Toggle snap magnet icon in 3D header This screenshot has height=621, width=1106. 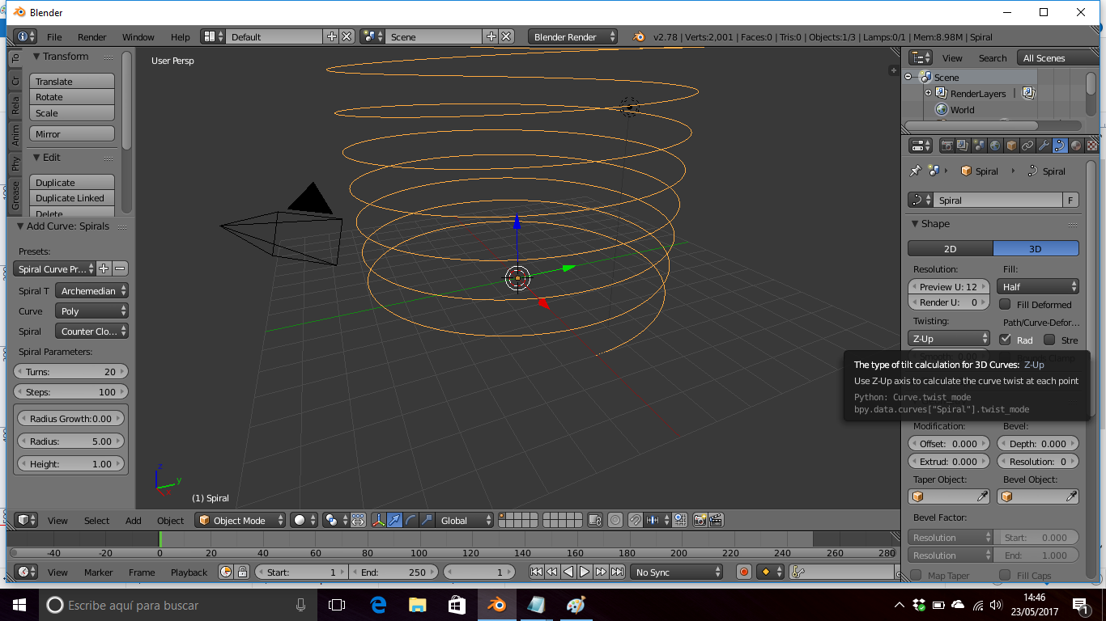(x=636, y=520)
